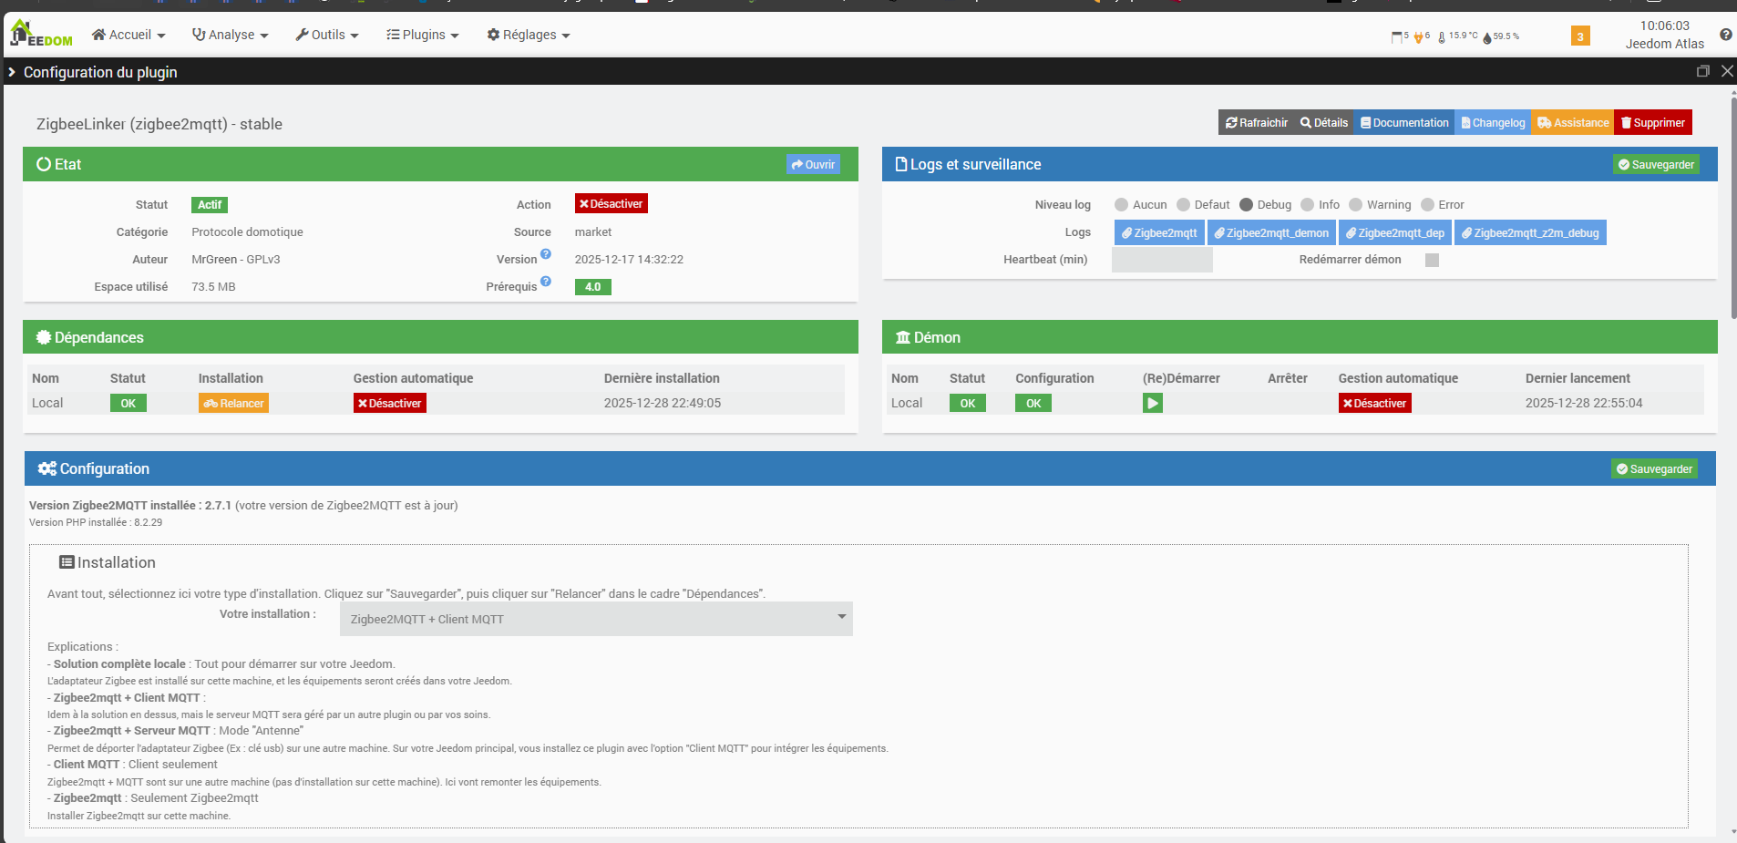Click the orange Assistance button
This screenshot has width=1737, height=843.
1573,123
